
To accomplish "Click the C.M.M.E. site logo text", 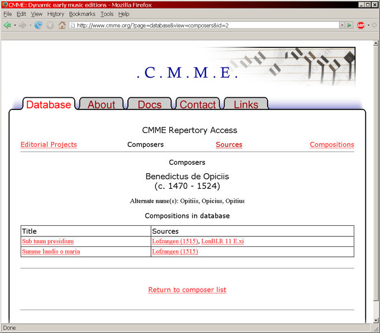I will click(x=187, y=72).
